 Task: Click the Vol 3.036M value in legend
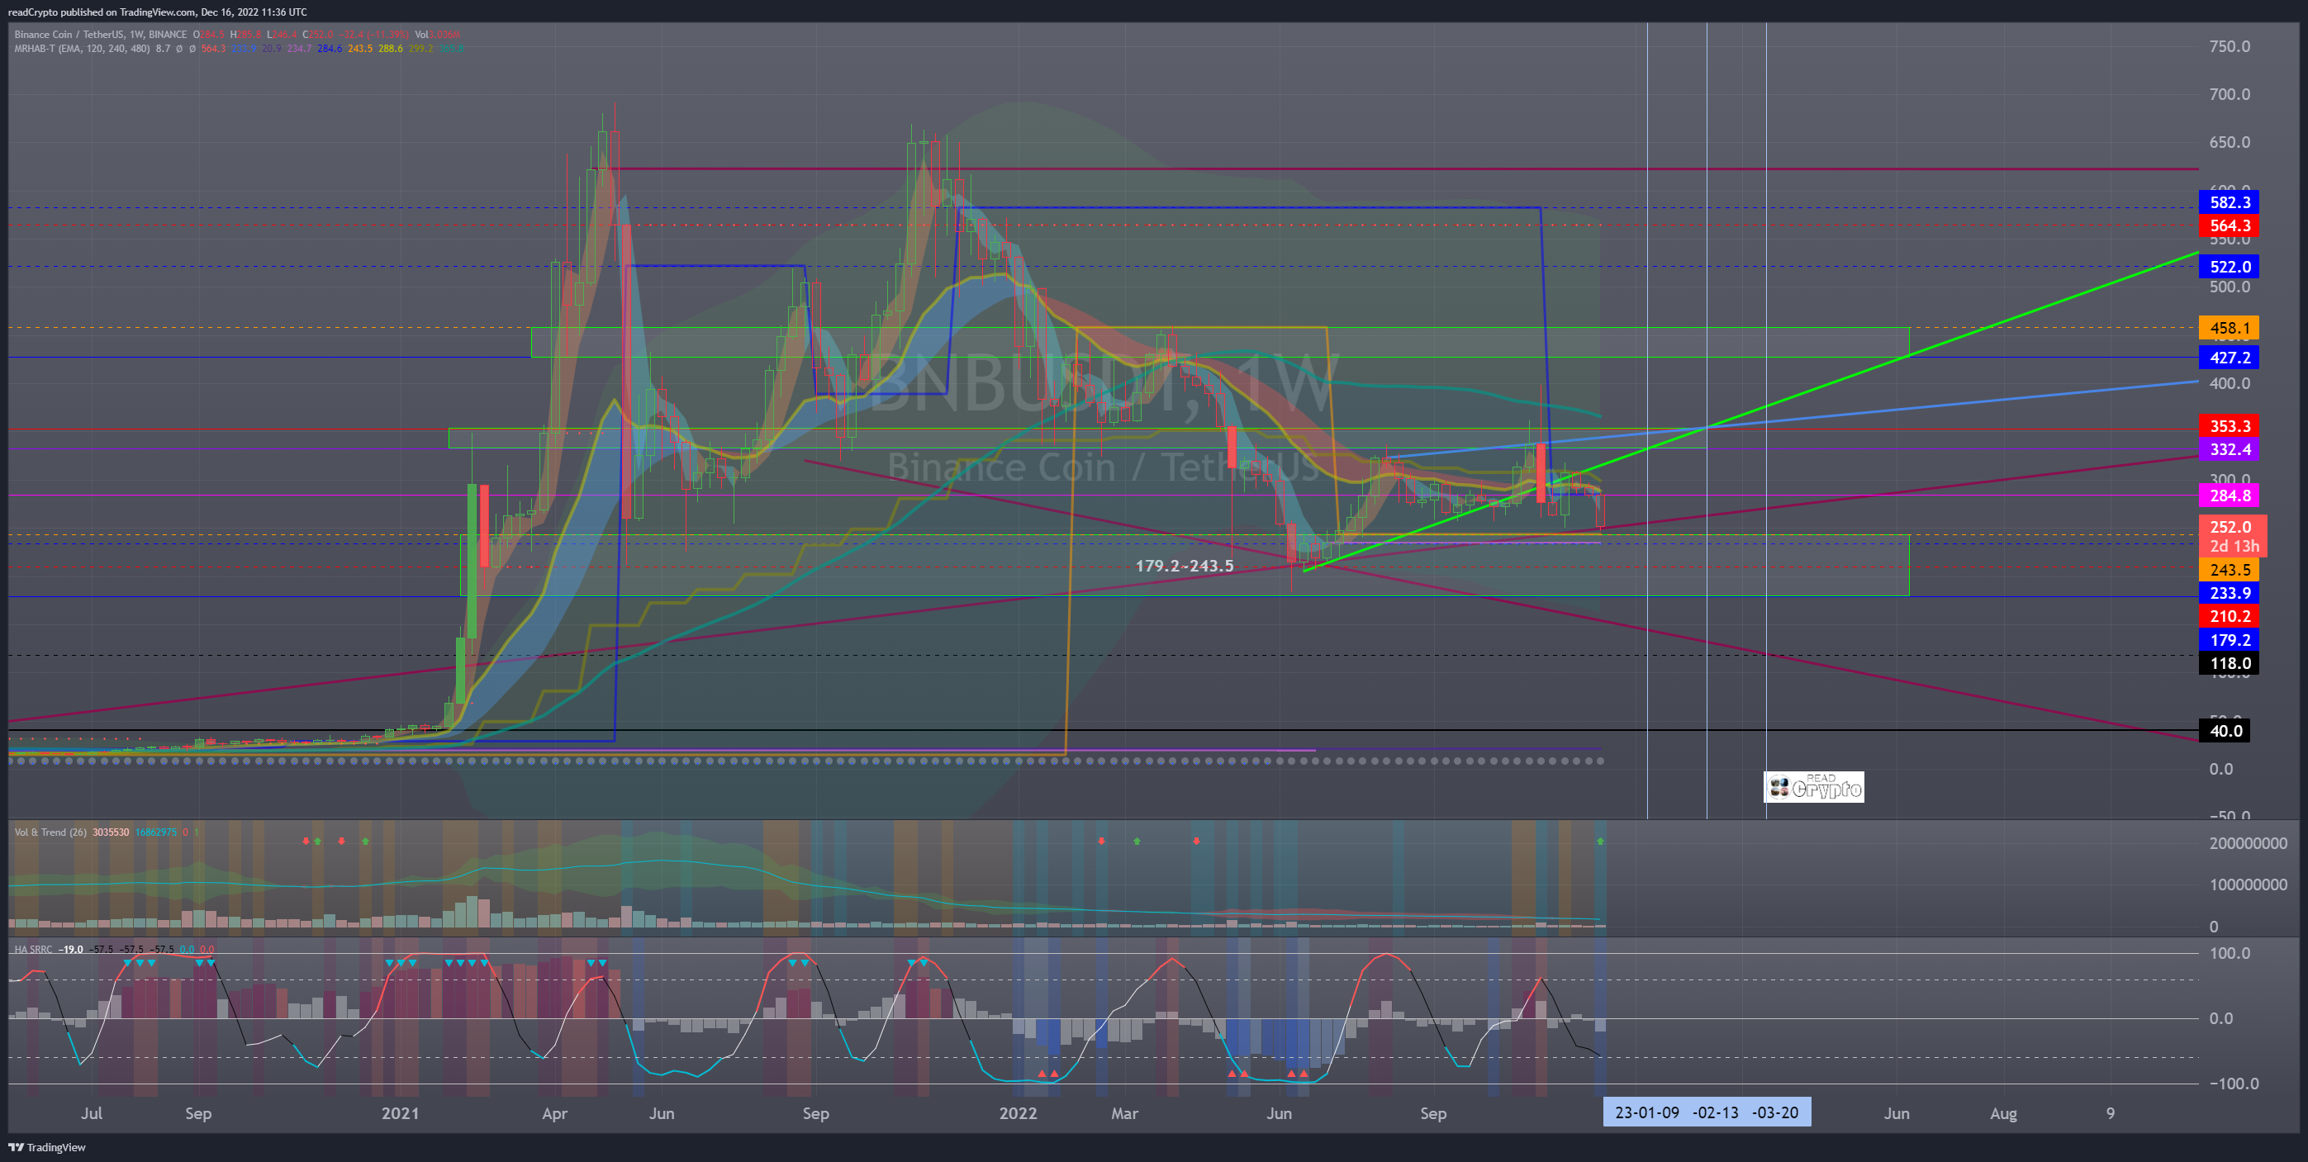coord(437,35)
